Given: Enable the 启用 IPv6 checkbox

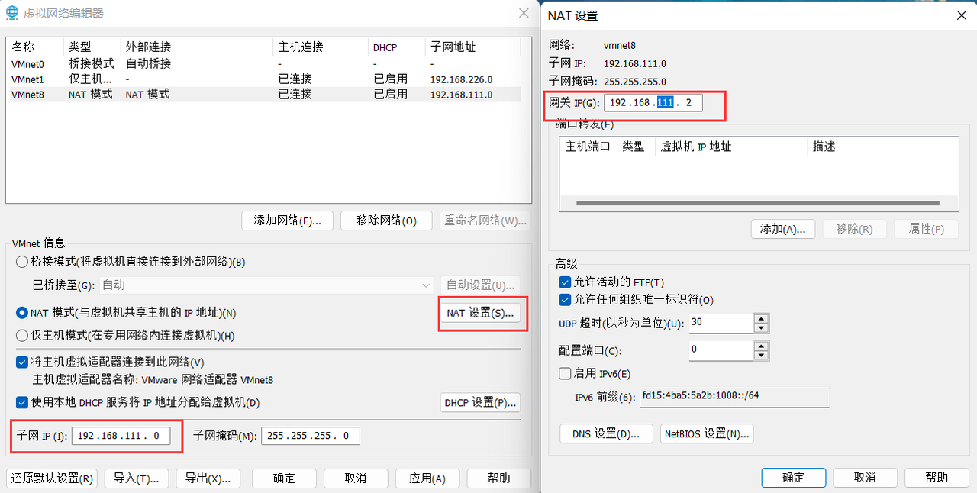Looking at the screenshot, I should (x=565, y=374).
